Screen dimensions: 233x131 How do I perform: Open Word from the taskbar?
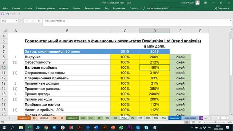coord(96,128)
